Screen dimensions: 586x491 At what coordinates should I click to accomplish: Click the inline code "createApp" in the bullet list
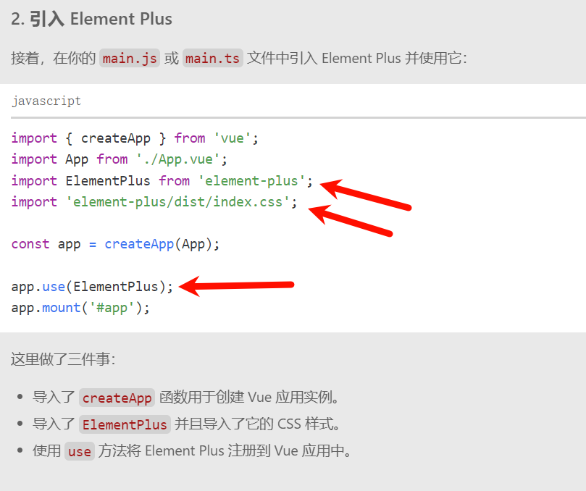coord(117,398)
